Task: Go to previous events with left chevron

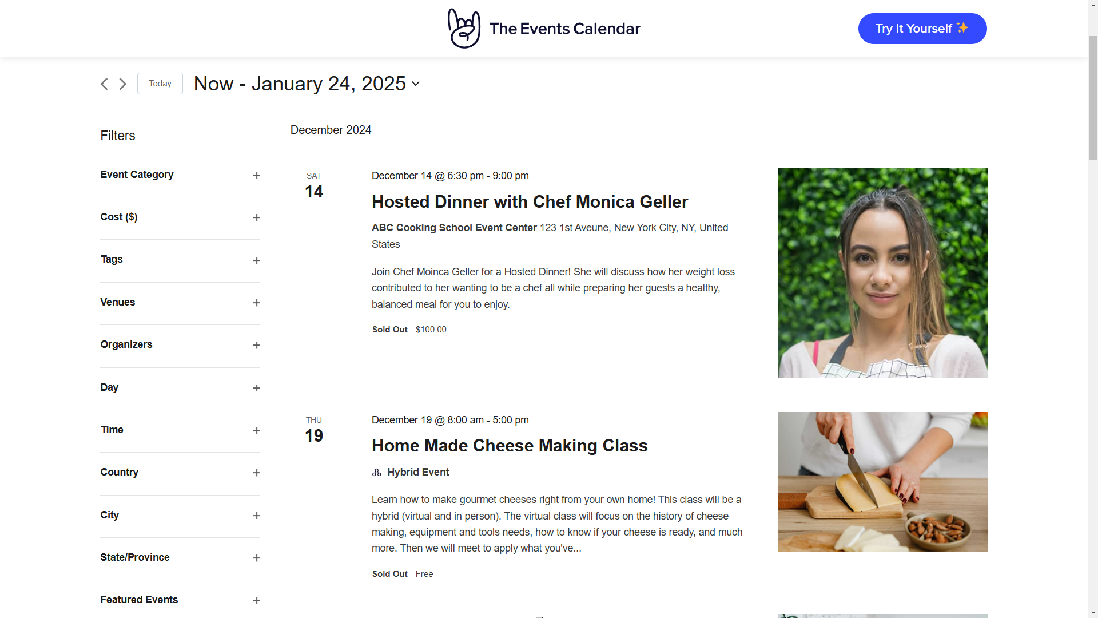Action: click(x=104, y=84)
